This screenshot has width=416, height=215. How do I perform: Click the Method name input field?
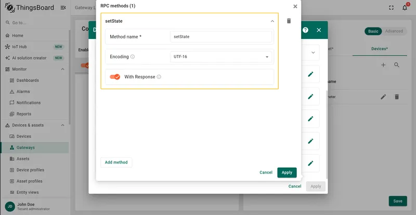point(221,37)
